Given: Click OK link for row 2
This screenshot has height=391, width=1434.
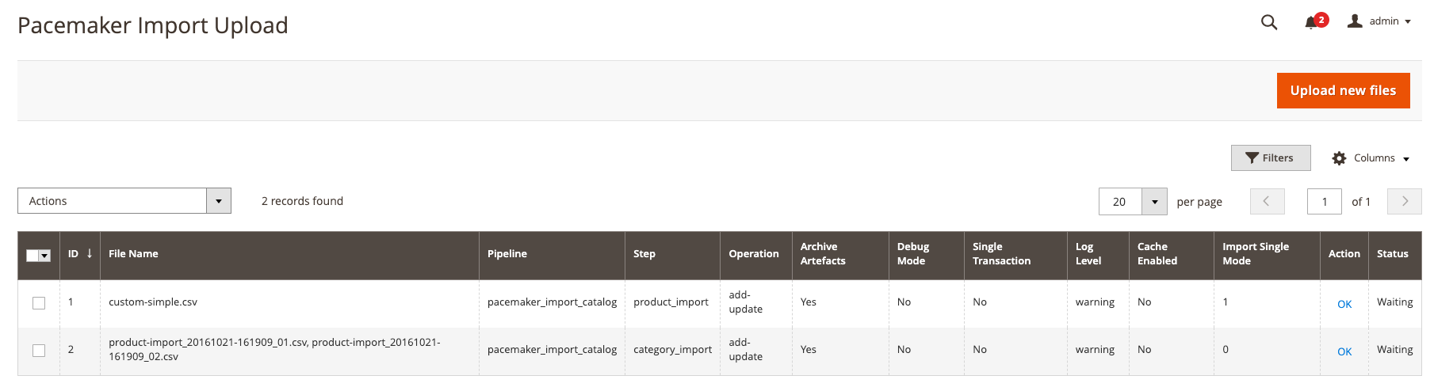Looking at the screenshot, I should (1344, 351).
